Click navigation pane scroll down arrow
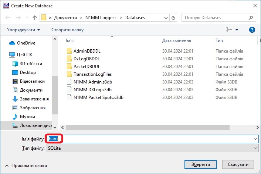Screen dimensions: 261x174 [55, 128]
